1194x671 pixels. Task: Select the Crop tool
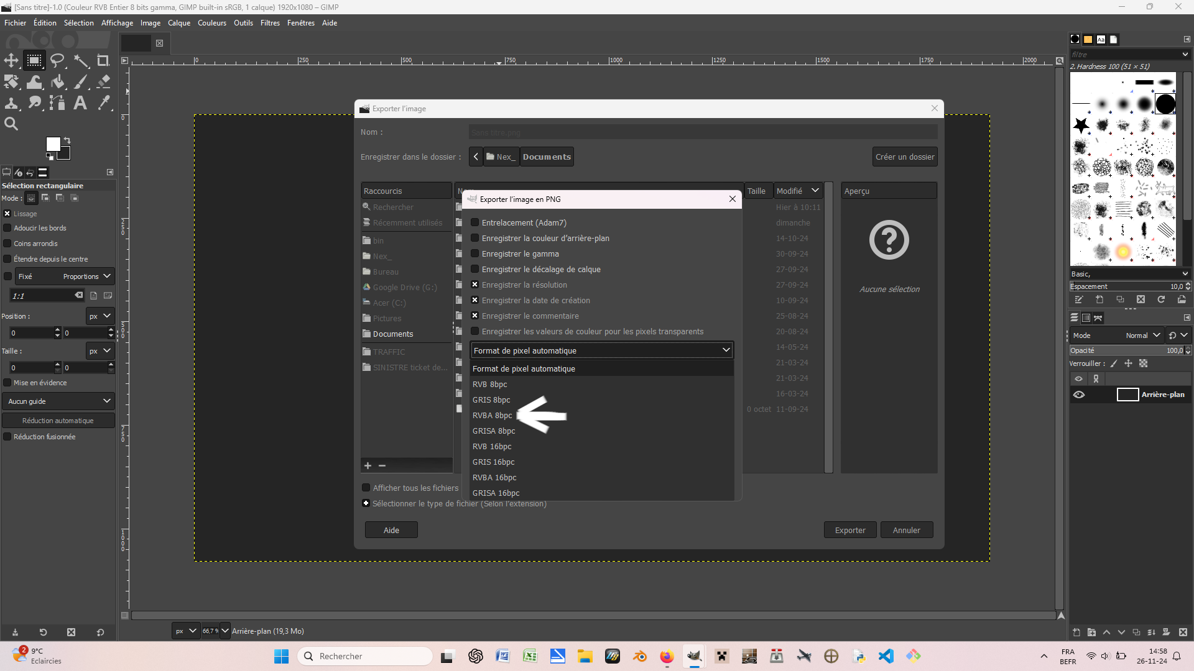point(103,60)
